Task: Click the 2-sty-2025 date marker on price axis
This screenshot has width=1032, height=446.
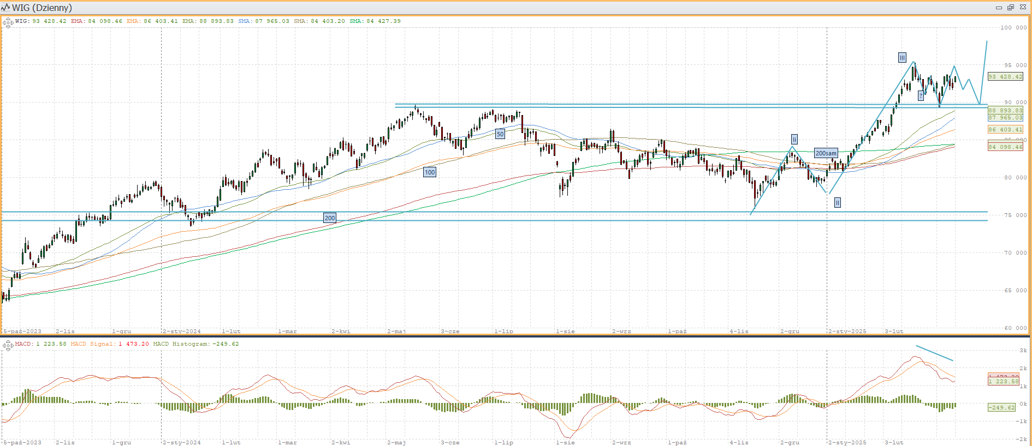Action: coord(847,331)
